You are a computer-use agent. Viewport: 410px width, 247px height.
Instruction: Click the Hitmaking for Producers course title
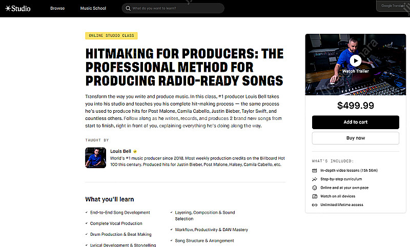coord(184,67)
